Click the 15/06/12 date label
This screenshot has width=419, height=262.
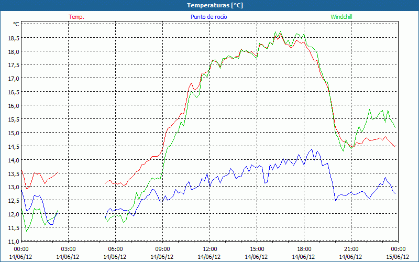pos(398,257)
